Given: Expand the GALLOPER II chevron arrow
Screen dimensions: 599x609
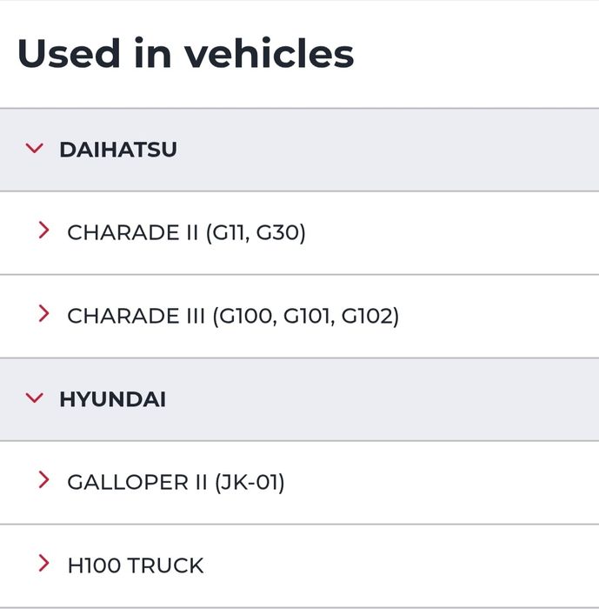Looking at the screenshot, I should (43, 480).
